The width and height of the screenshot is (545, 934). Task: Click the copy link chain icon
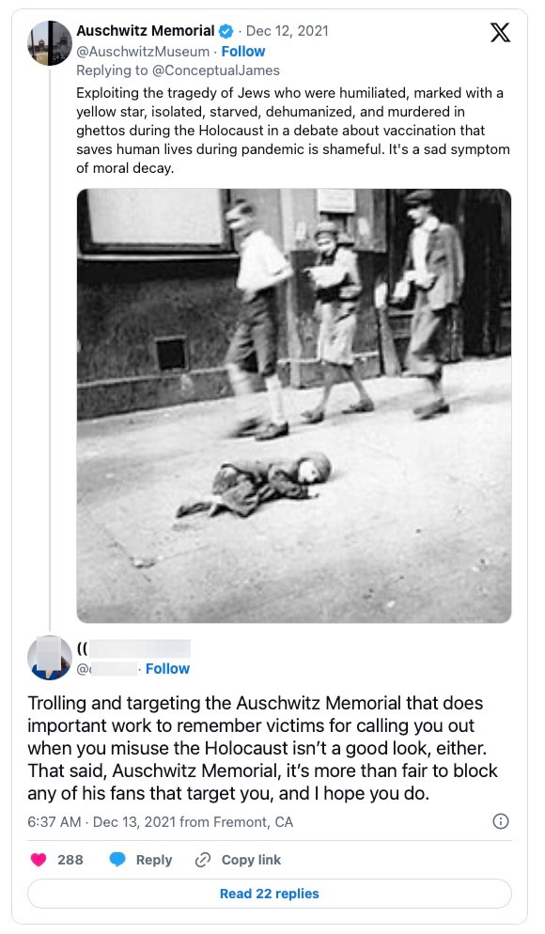pos(203,860)
